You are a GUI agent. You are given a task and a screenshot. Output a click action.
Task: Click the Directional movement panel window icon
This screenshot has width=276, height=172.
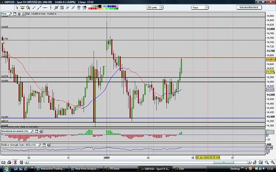coord(37,131)
